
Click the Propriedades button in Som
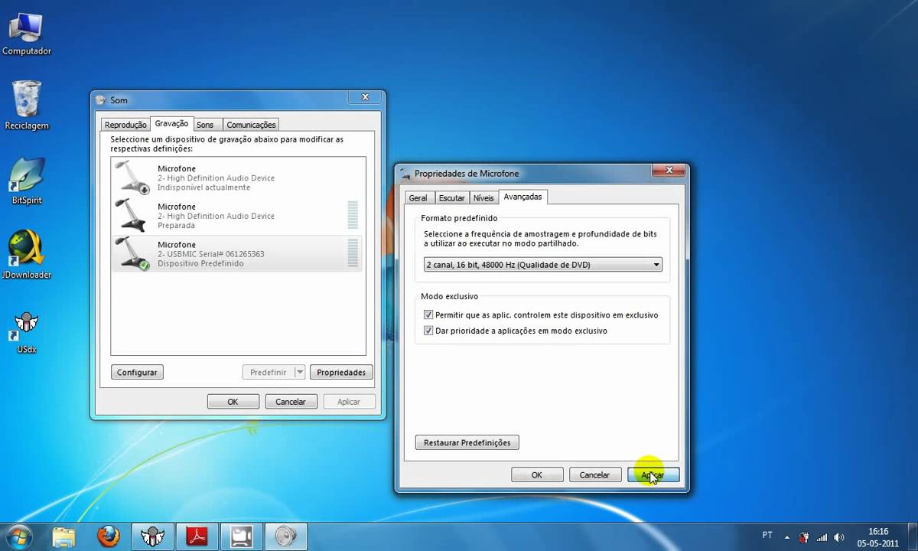click(x=341, y=372)
